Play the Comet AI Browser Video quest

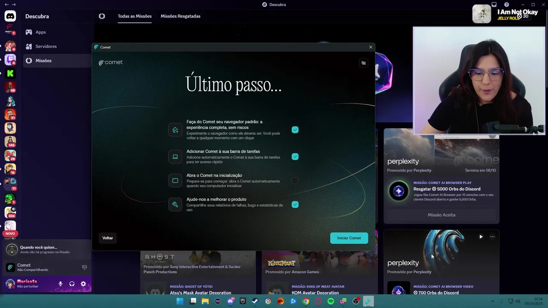[481, 237]
